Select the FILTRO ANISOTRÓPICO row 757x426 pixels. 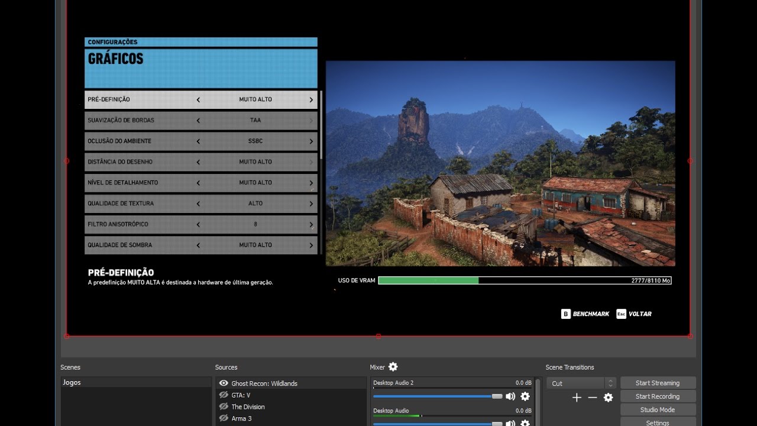(201, 224)
